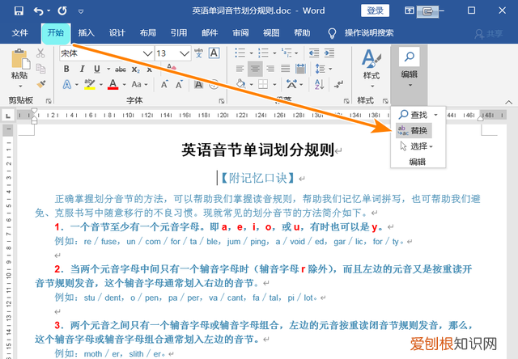Open the 选择 select dropdown
The width and height of the screenshot is (518, 359).
click(417, 146)
